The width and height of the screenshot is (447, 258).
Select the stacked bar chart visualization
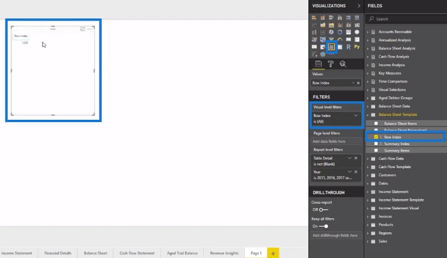[x=314, y=18]
